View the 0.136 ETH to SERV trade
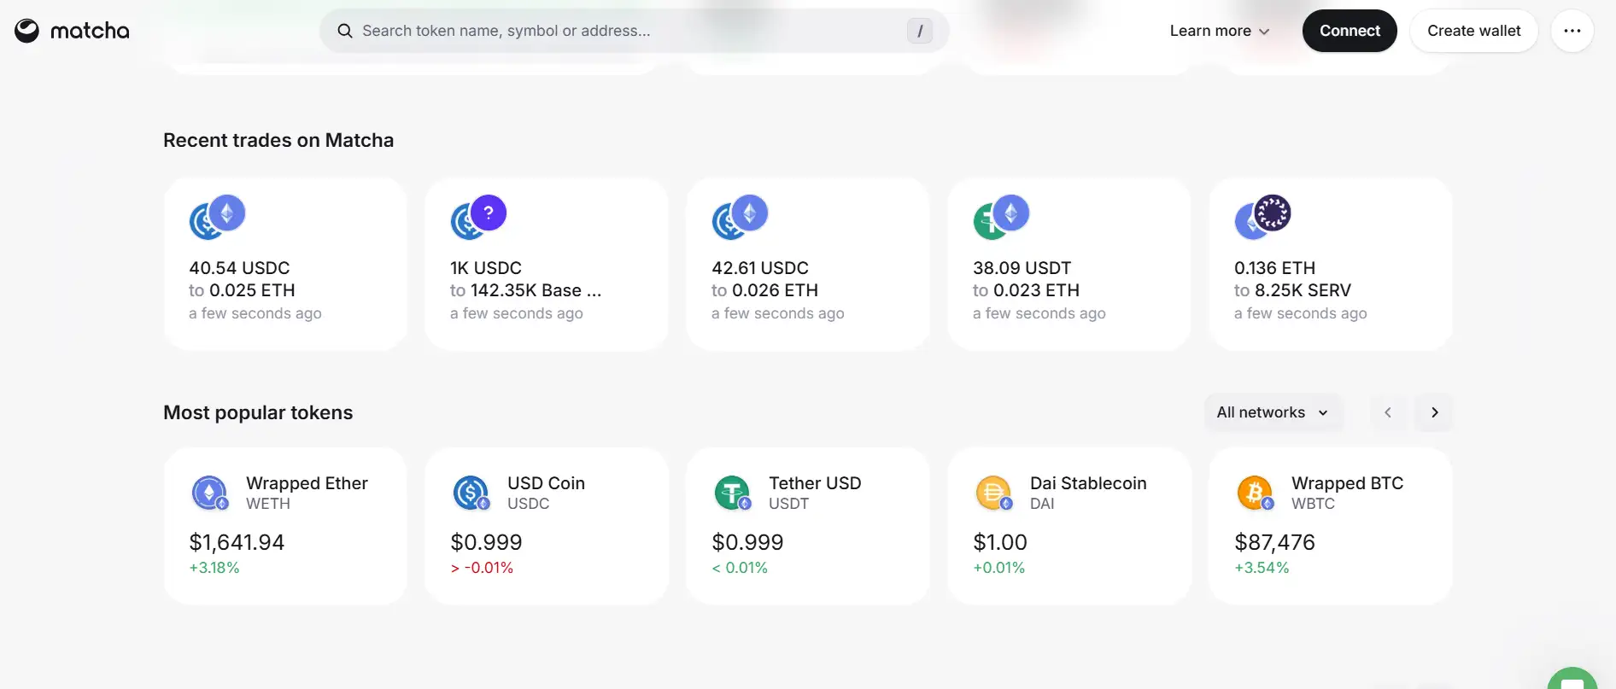Image resolution: width=1616 pixels, height=689 pixels. pos(1330,265)
